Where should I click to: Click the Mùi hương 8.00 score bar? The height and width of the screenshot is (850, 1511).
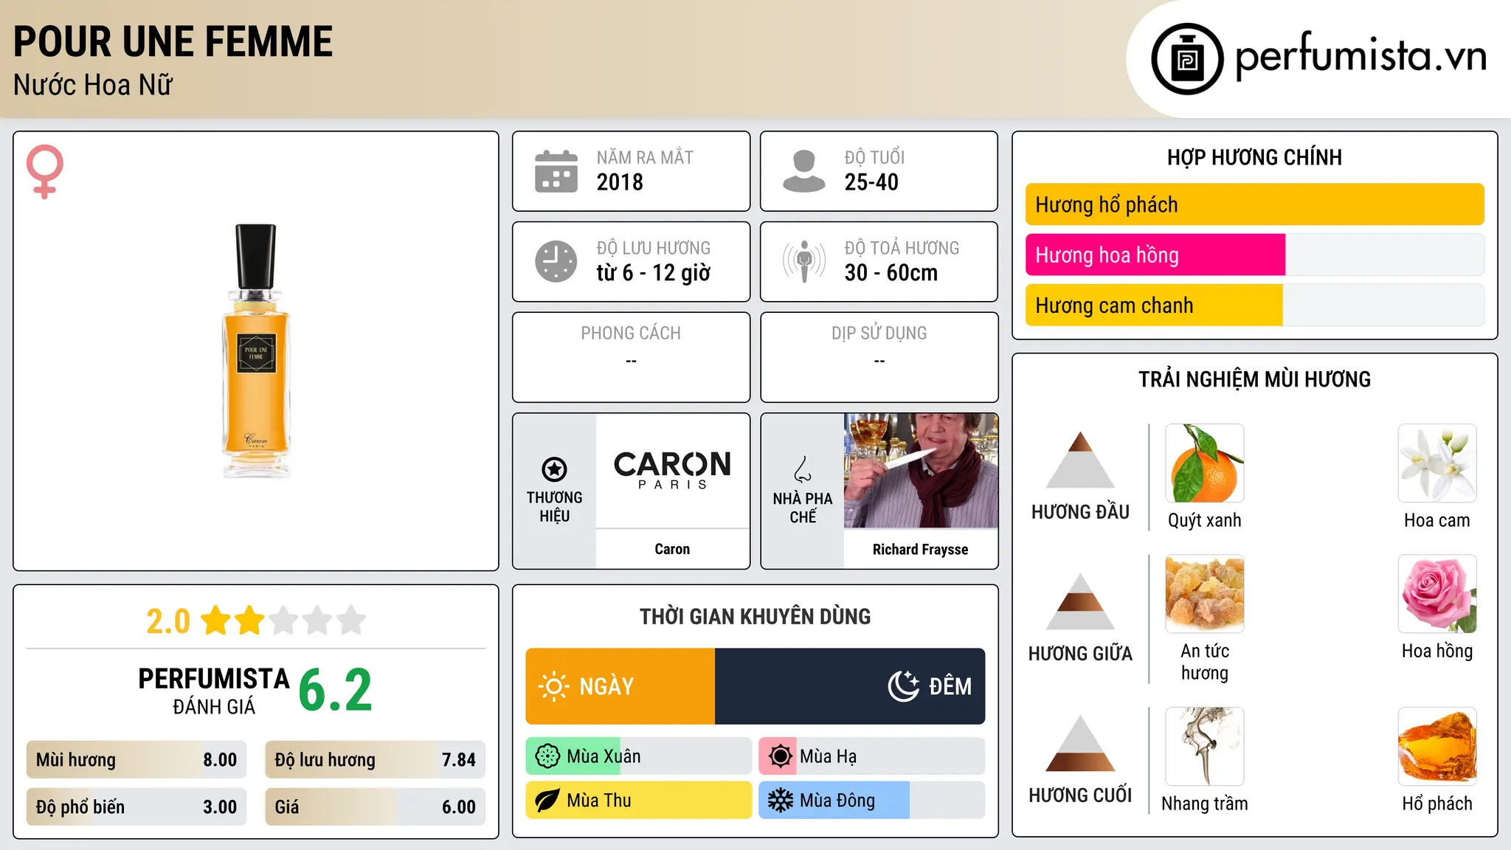click(x=136, y=759)
